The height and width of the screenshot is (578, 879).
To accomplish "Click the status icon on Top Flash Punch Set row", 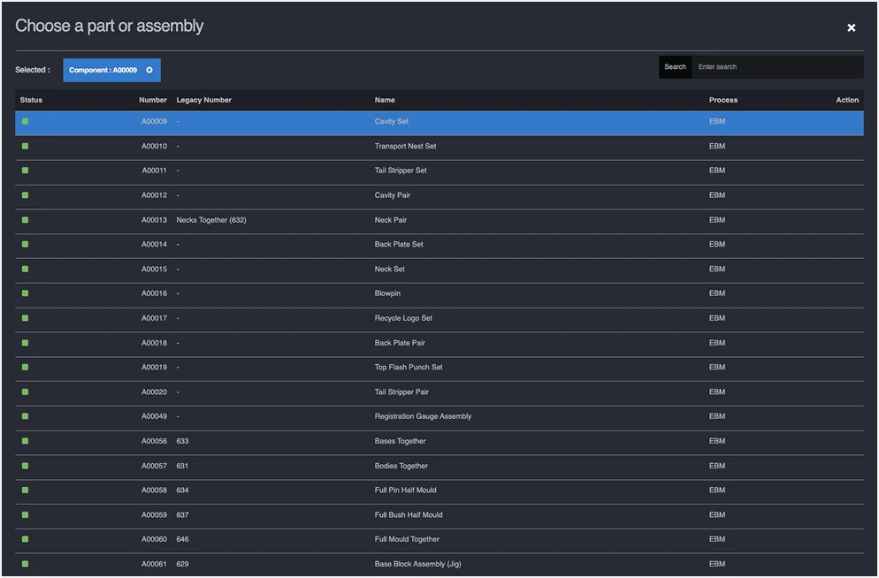I will click(x=26, y=367).
